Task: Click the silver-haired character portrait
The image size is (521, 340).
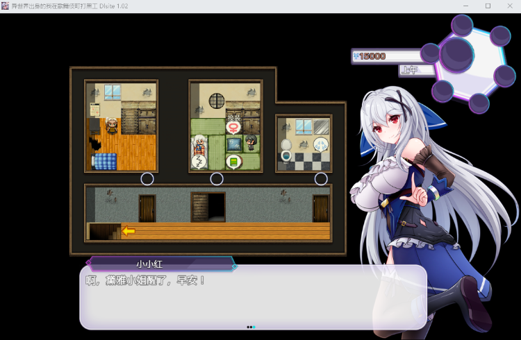Action: coord(432,212)
